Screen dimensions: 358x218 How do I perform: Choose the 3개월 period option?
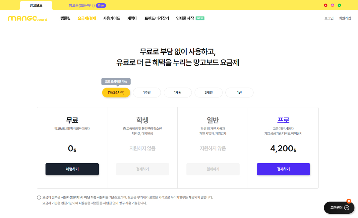point(209,92)
